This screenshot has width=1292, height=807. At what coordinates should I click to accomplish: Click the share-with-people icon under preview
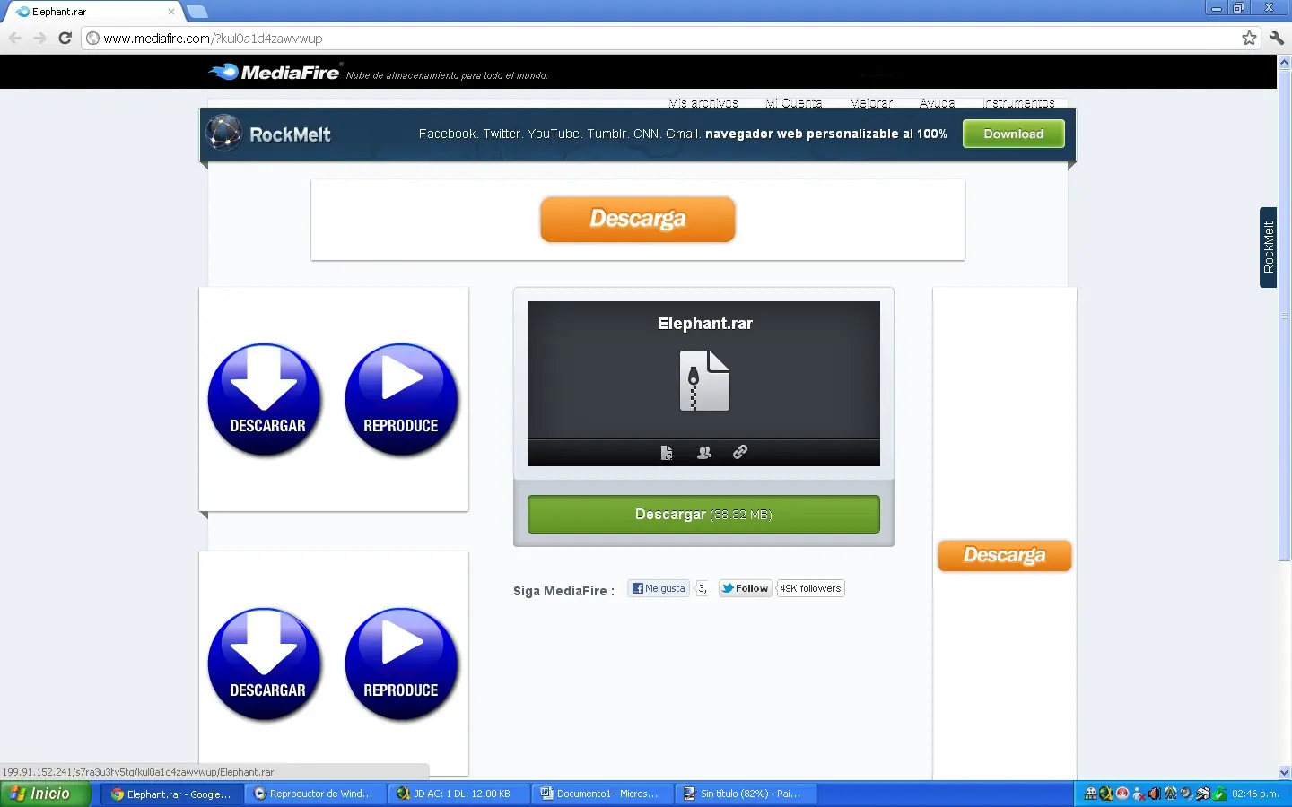point(704,453)
